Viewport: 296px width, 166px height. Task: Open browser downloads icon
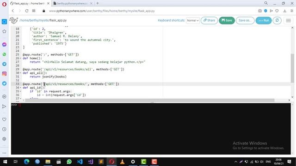coord(285,11)
